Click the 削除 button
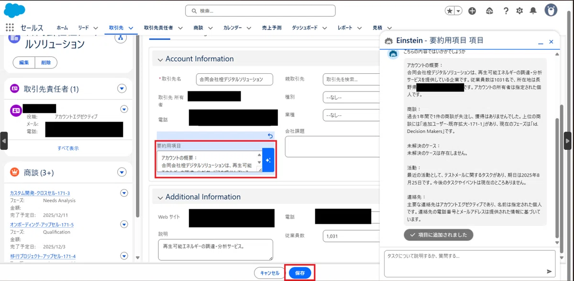The width and height of the screenshot is (574, 281). pos(46,62)
